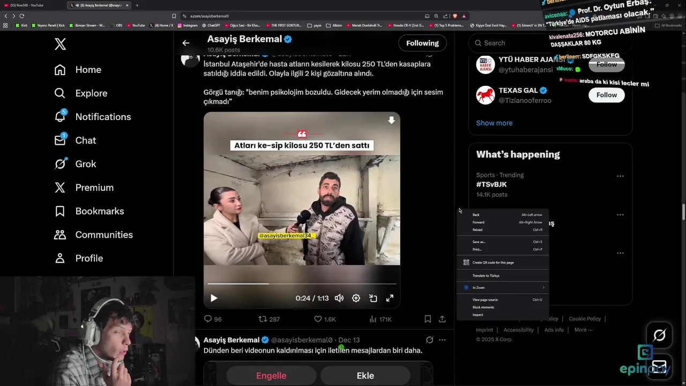Viewport: 686px width, 386px height.
Task: Follow TEXAS GAL
Action: (x=607, y=95)
